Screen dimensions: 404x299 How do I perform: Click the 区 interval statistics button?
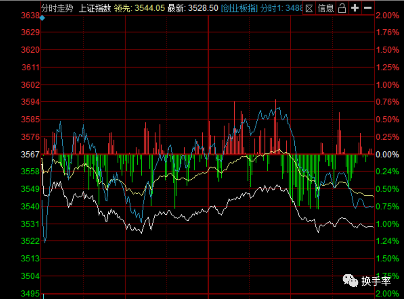tap(309, 8)
